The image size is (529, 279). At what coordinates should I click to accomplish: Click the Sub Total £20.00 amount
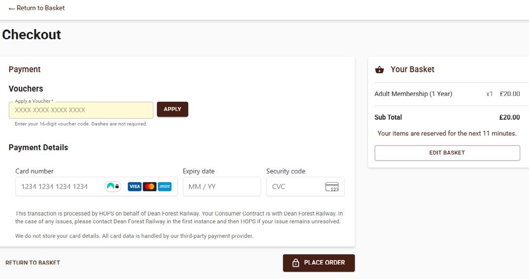point(510,117)
